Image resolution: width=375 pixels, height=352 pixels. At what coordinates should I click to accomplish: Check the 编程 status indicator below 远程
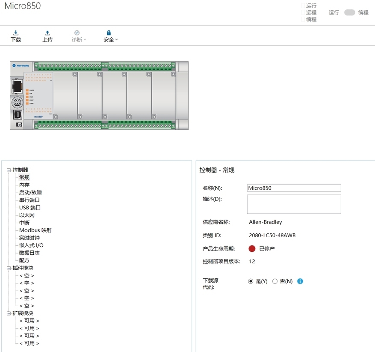click(x=303, y=19)
